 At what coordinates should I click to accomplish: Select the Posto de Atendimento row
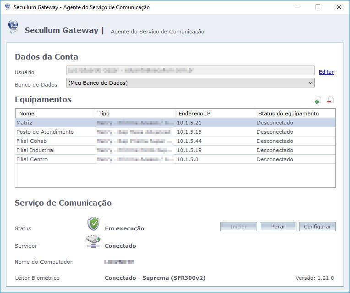(175, 132)
